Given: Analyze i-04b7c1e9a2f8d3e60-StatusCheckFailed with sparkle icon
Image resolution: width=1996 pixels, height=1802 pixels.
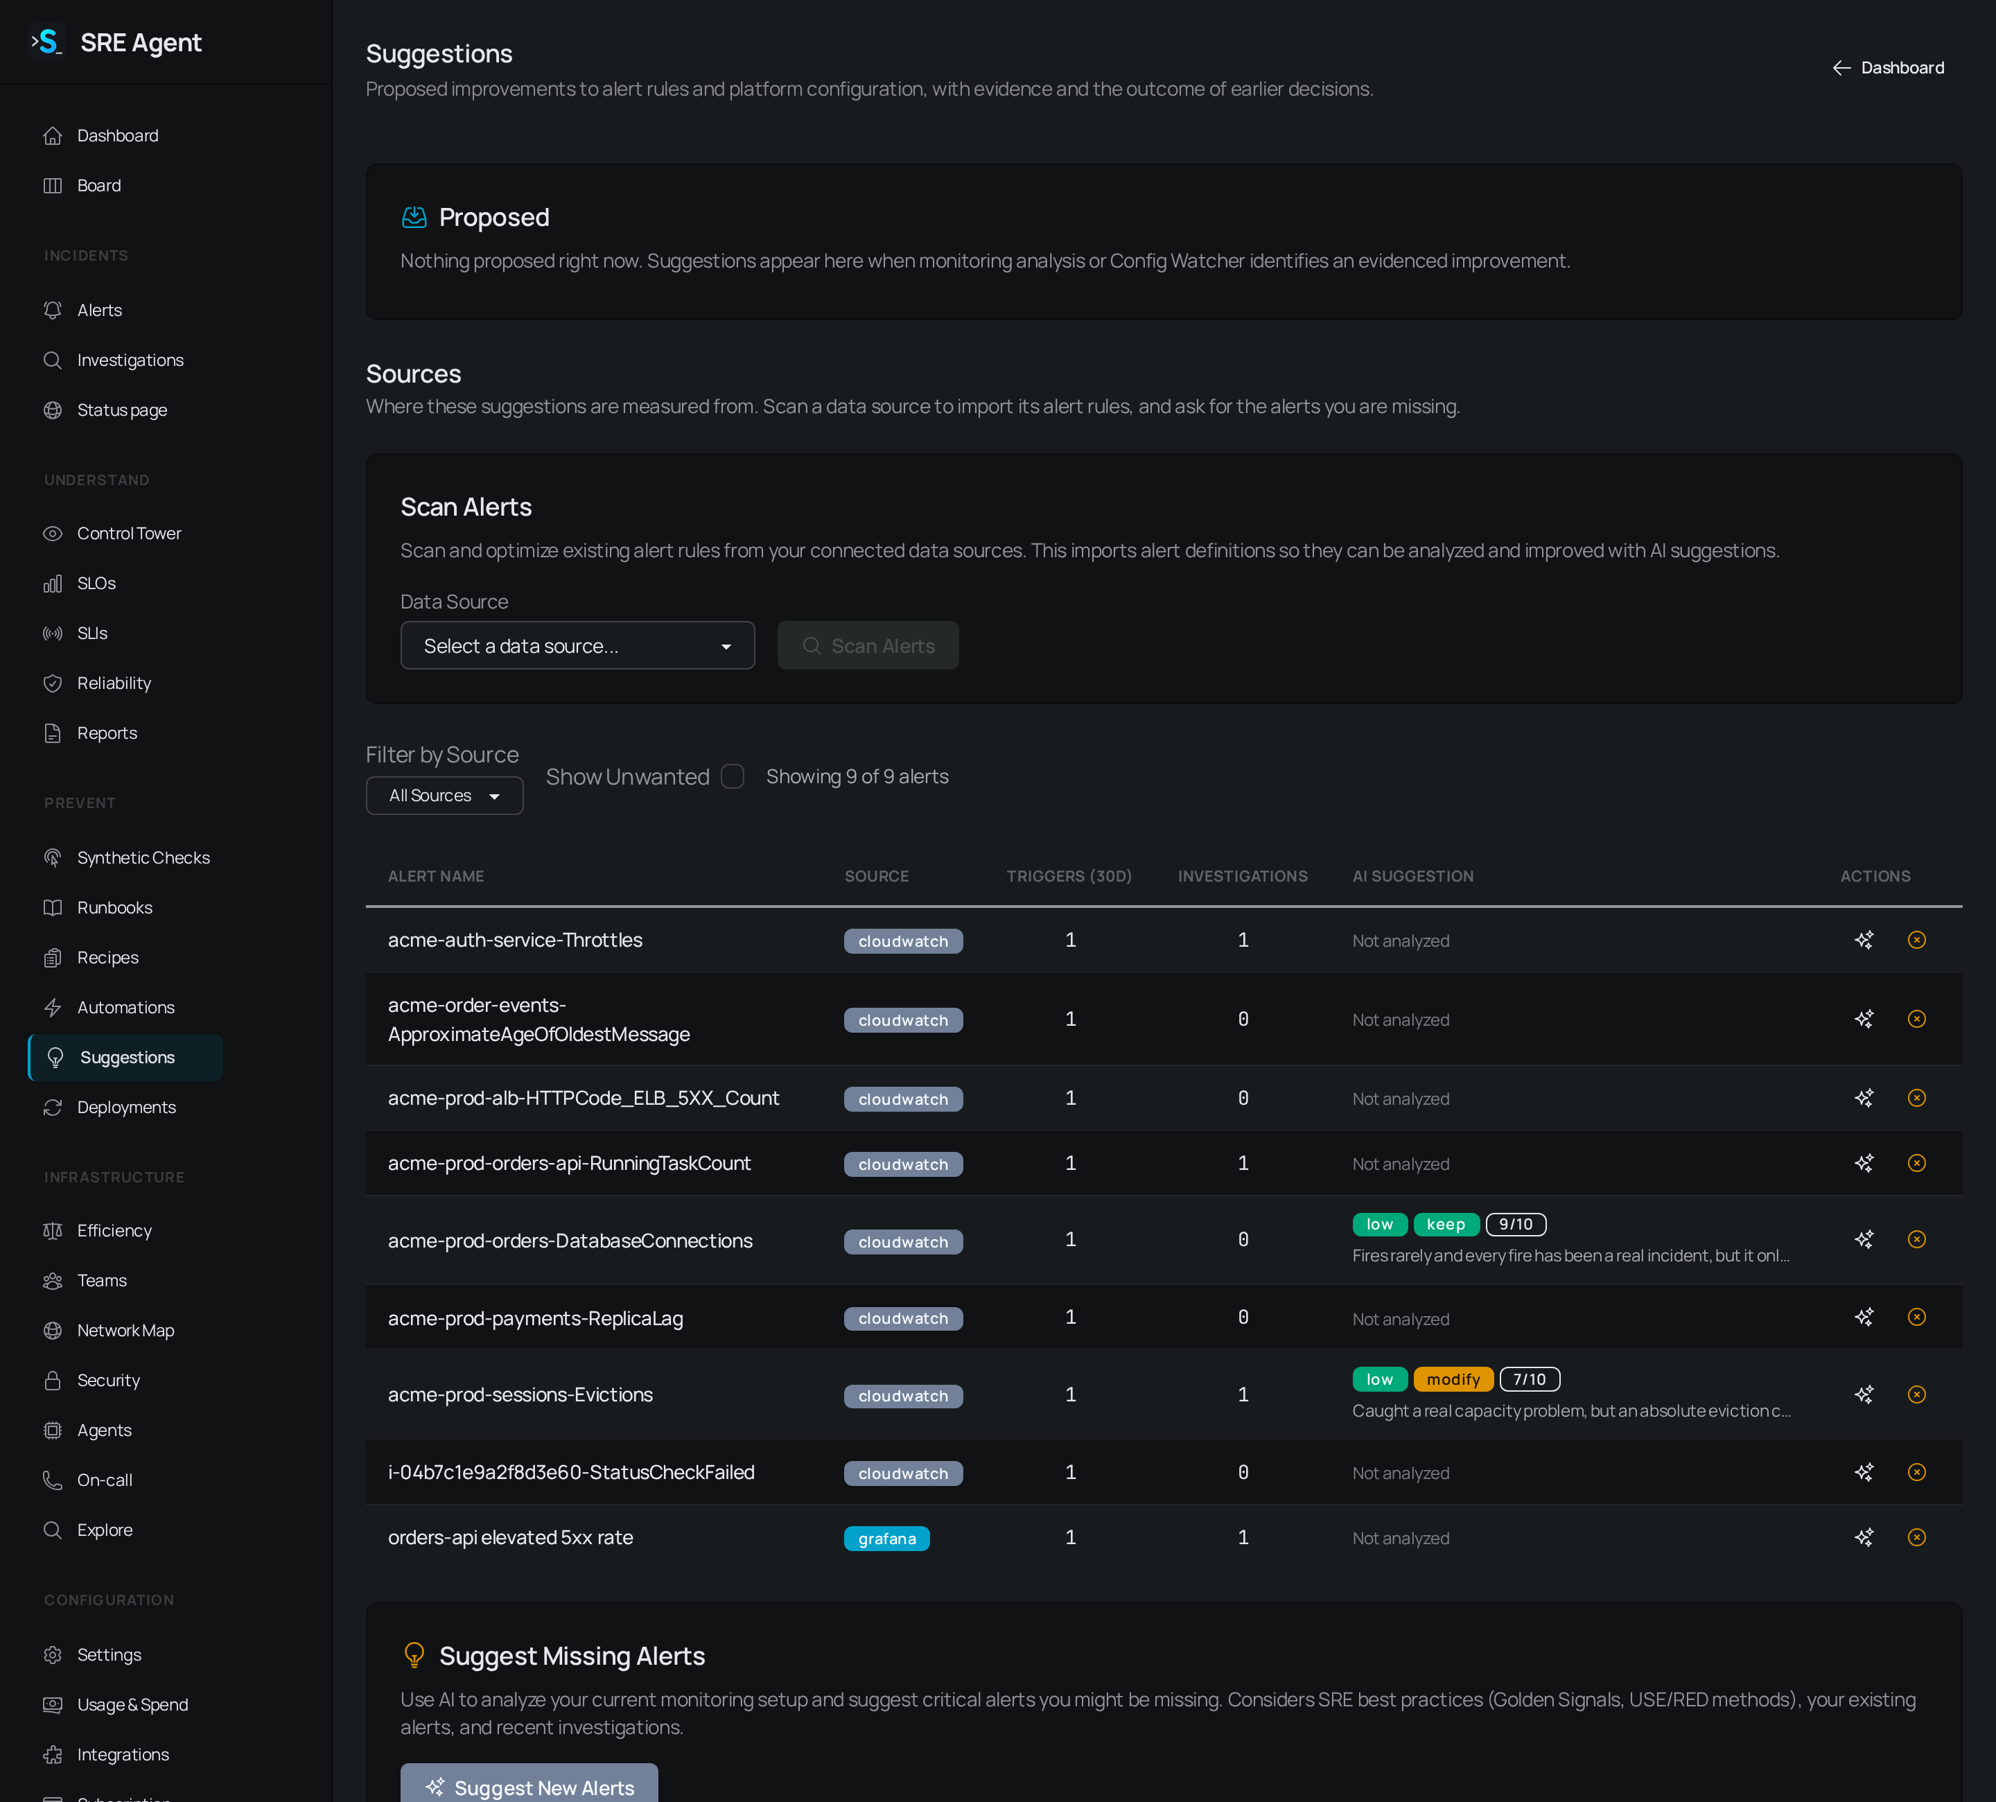Looking at the screenshot, I should 1864,1472.
